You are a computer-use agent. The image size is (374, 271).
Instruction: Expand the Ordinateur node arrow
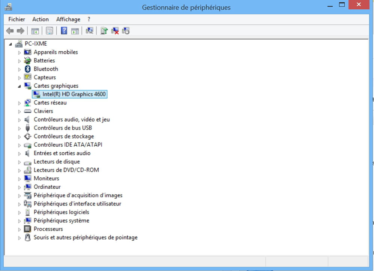click(x=20, y=187)
